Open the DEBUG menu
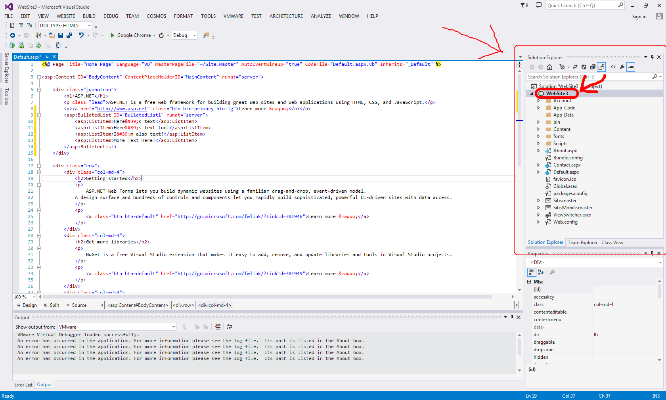 click(111, 16)
